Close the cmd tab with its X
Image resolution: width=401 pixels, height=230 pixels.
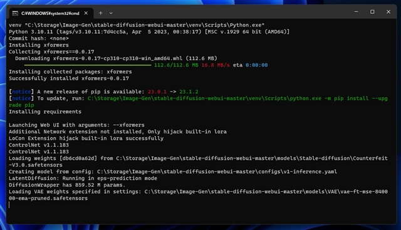[x=86, y=13]
